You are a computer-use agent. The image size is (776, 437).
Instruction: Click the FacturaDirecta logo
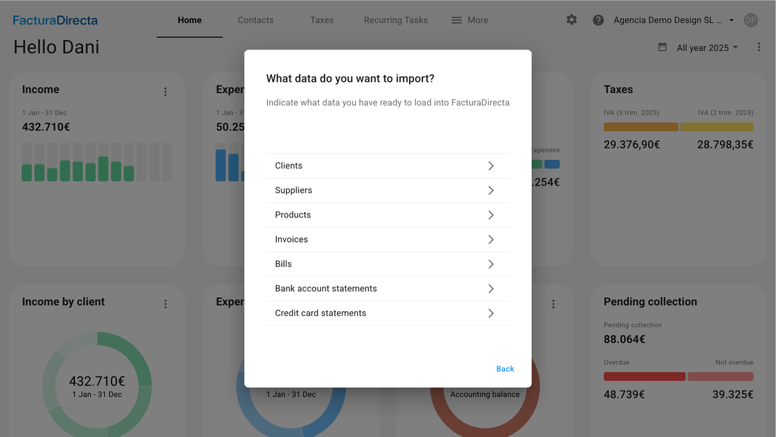point(55,20)
